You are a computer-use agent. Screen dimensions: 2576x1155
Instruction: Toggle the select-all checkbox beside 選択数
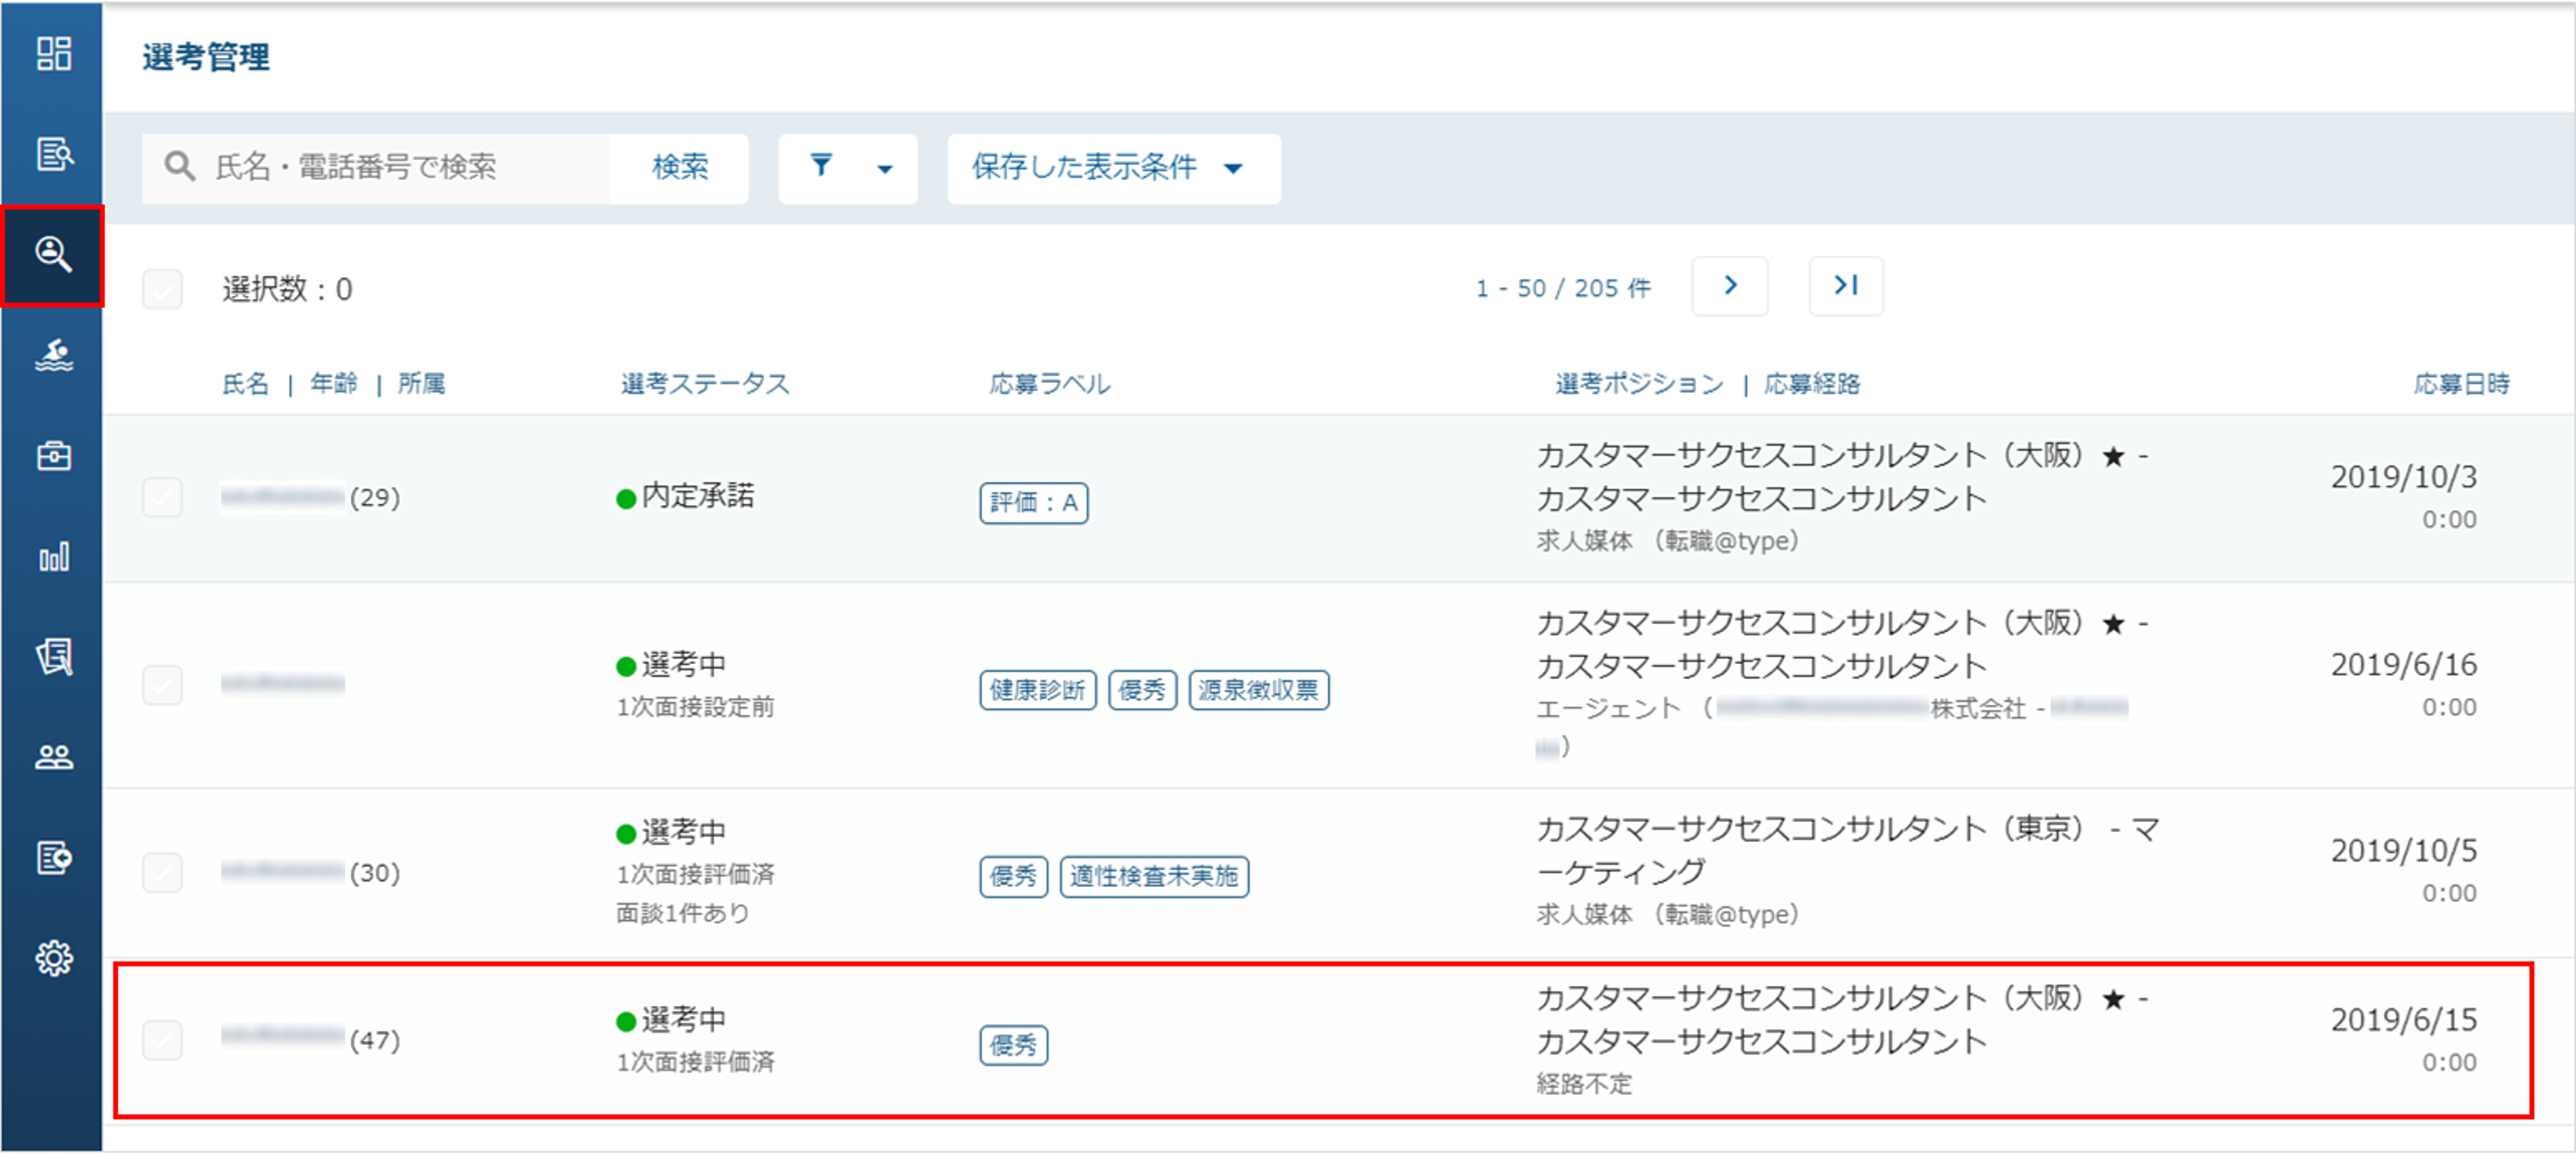click(x=162, y=289)
